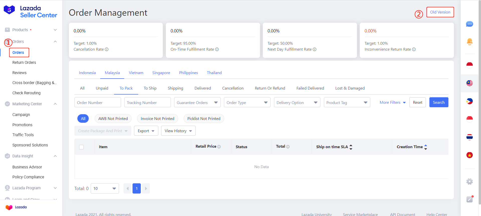The width and height of the screenshot is (481, 216).
Task: Click the Retail Price info icon
Action: [219, 147]
